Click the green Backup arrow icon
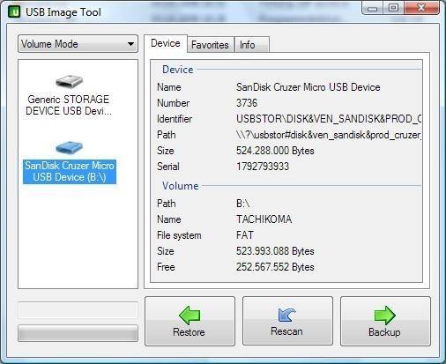 (385, 315)
